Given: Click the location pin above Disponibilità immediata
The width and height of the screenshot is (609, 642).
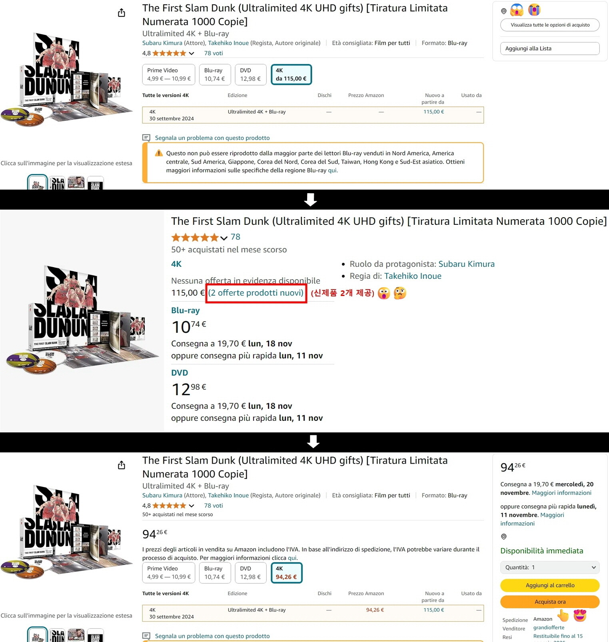Looking at the screenshot, I should click(x=504, y=536).
